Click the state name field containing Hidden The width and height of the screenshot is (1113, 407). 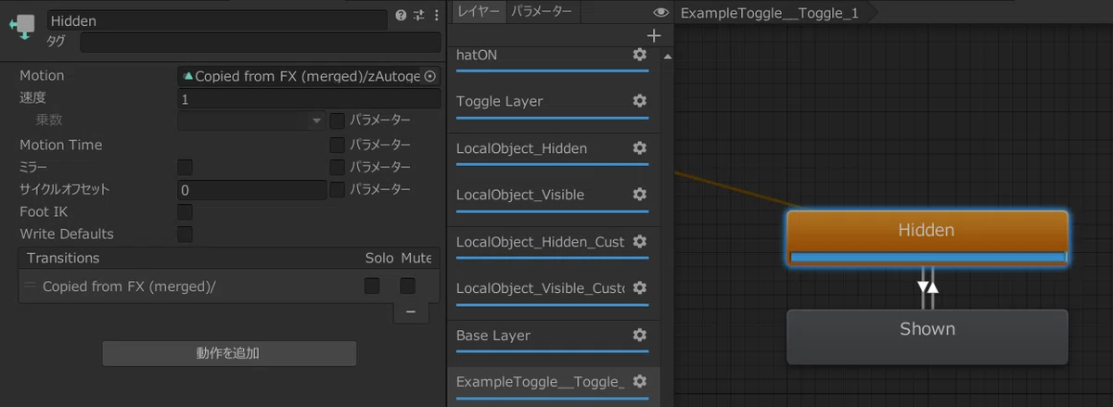[x=216, y=19]
